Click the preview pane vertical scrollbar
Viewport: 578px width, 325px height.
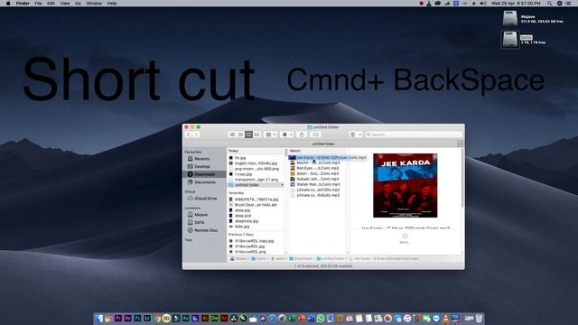click(462, 179)
